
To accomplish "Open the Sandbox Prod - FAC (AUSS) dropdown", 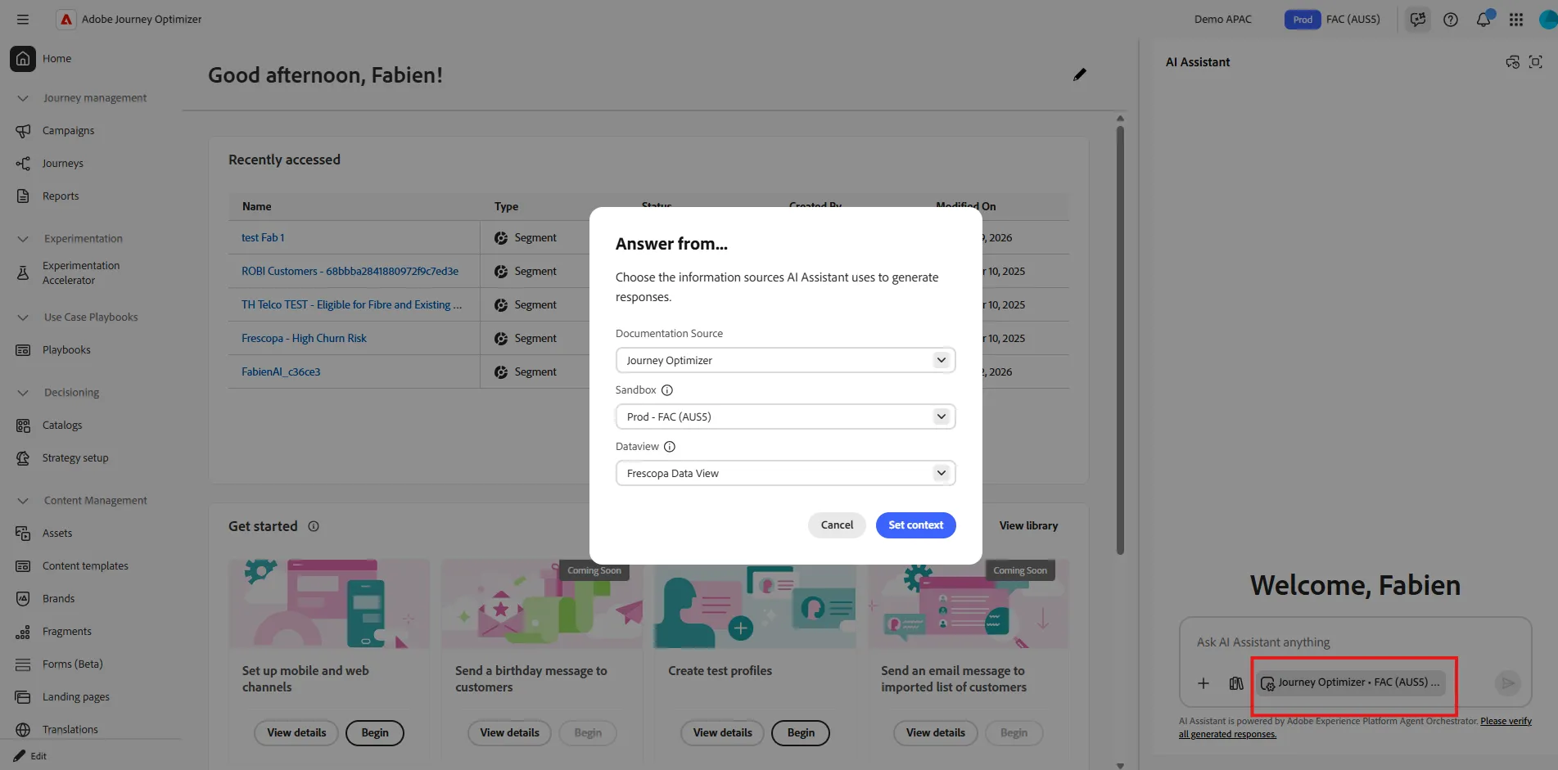I will click(x=785, y=417).
